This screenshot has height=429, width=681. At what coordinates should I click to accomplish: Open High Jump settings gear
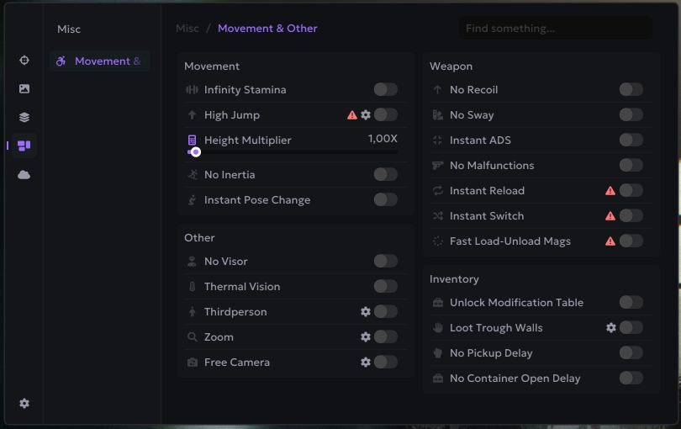[366, 114]
